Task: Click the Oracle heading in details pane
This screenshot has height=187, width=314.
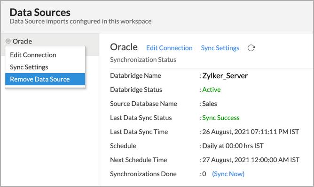Action: pos(124,47)
